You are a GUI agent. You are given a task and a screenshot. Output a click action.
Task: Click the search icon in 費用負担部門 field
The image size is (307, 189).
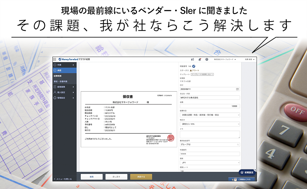click(238, 144)
